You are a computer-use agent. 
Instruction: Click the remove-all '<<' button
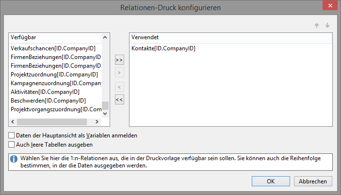(119, 100)
